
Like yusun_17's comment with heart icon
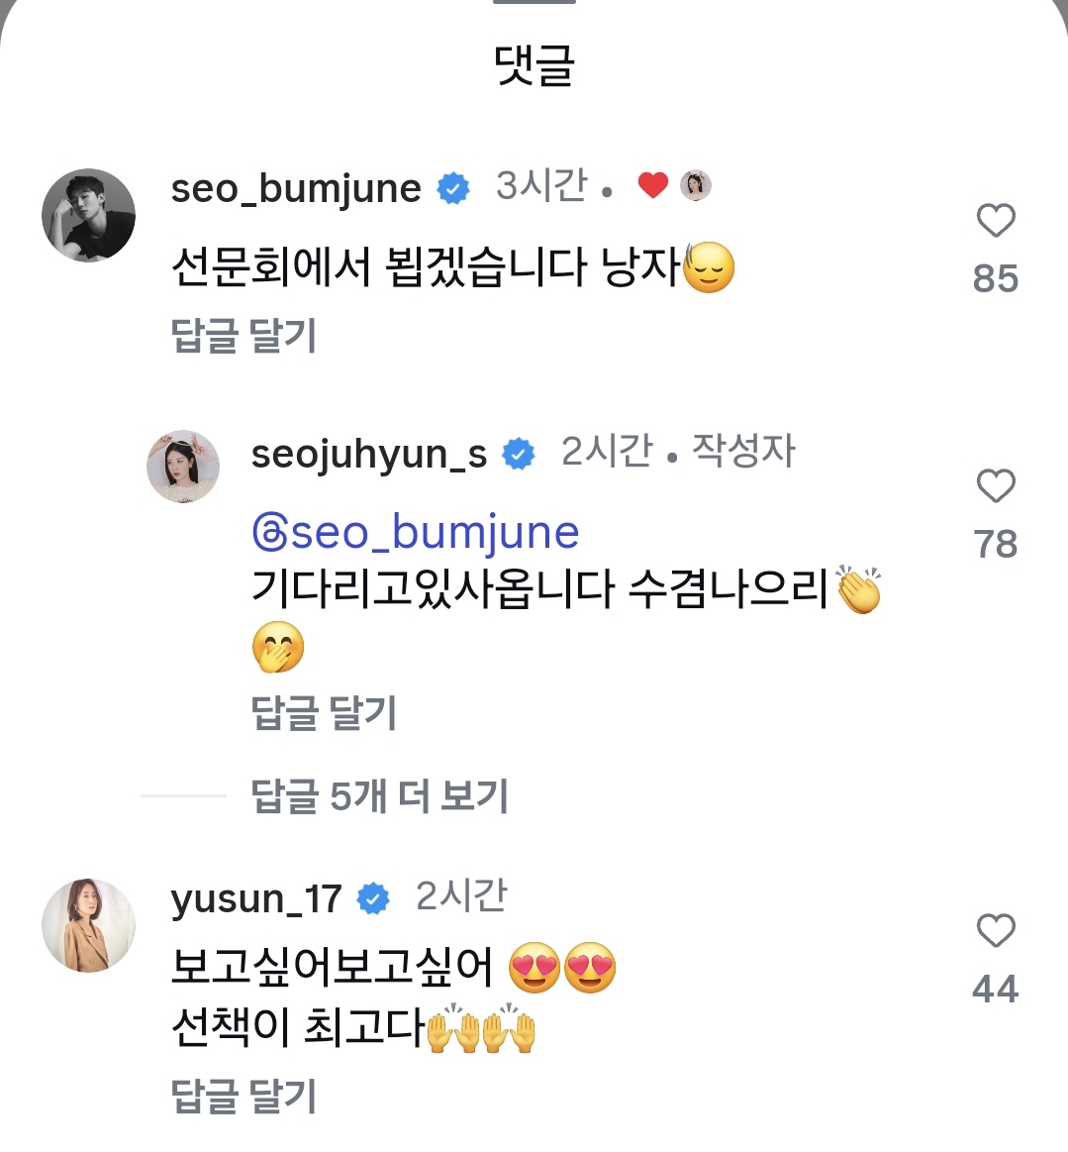point(996,930)
